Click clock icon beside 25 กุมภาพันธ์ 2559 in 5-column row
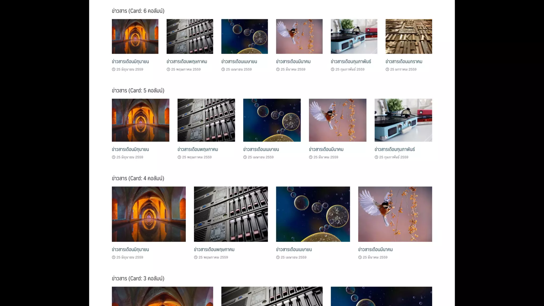The width and height of the screenshot is (544, 306). tap(376, 157)
